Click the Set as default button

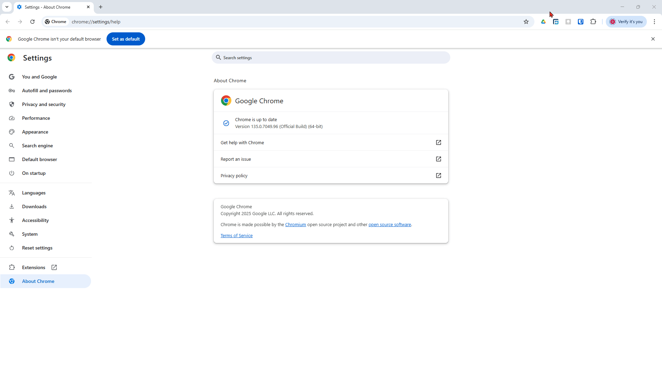pos(126,39)
